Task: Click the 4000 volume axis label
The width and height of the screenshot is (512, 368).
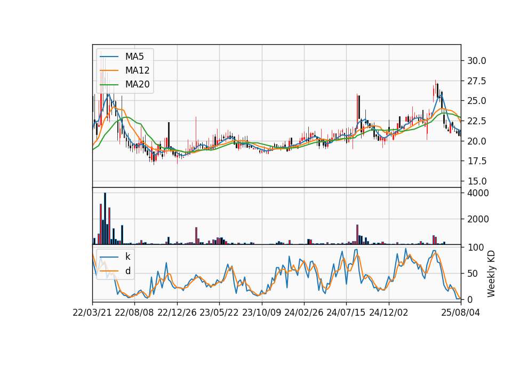Action: pyautogui.click(x=478, y=193)
